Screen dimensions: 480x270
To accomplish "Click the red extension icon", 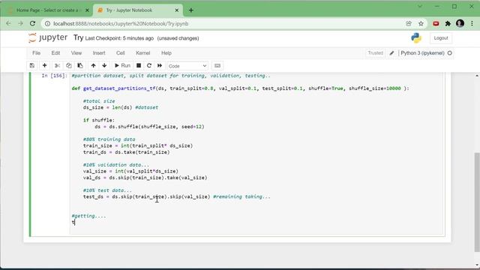I will pyautogui.click(x=436, y=23).
